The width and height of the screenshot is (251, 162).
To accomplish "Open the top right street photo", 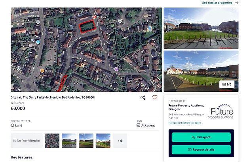I will click(x=201, y=28).
